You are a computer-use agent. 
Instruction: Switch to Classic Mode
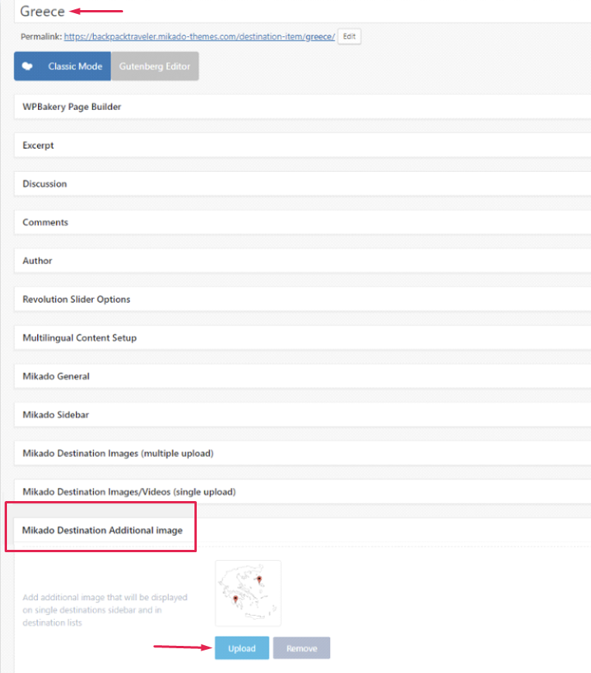(74, 67)
